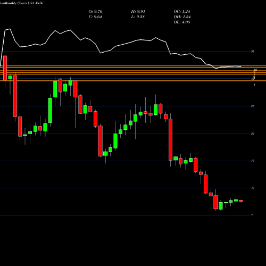This screenshot has height=266, width=266.
Task: Click the "OH: 1.54" reading
Action: click(x=182, y=17)
